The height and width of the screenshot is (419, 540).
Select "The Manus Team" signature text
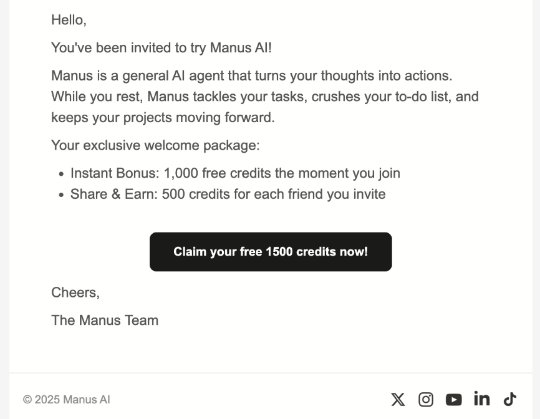(x=105, y=320)
